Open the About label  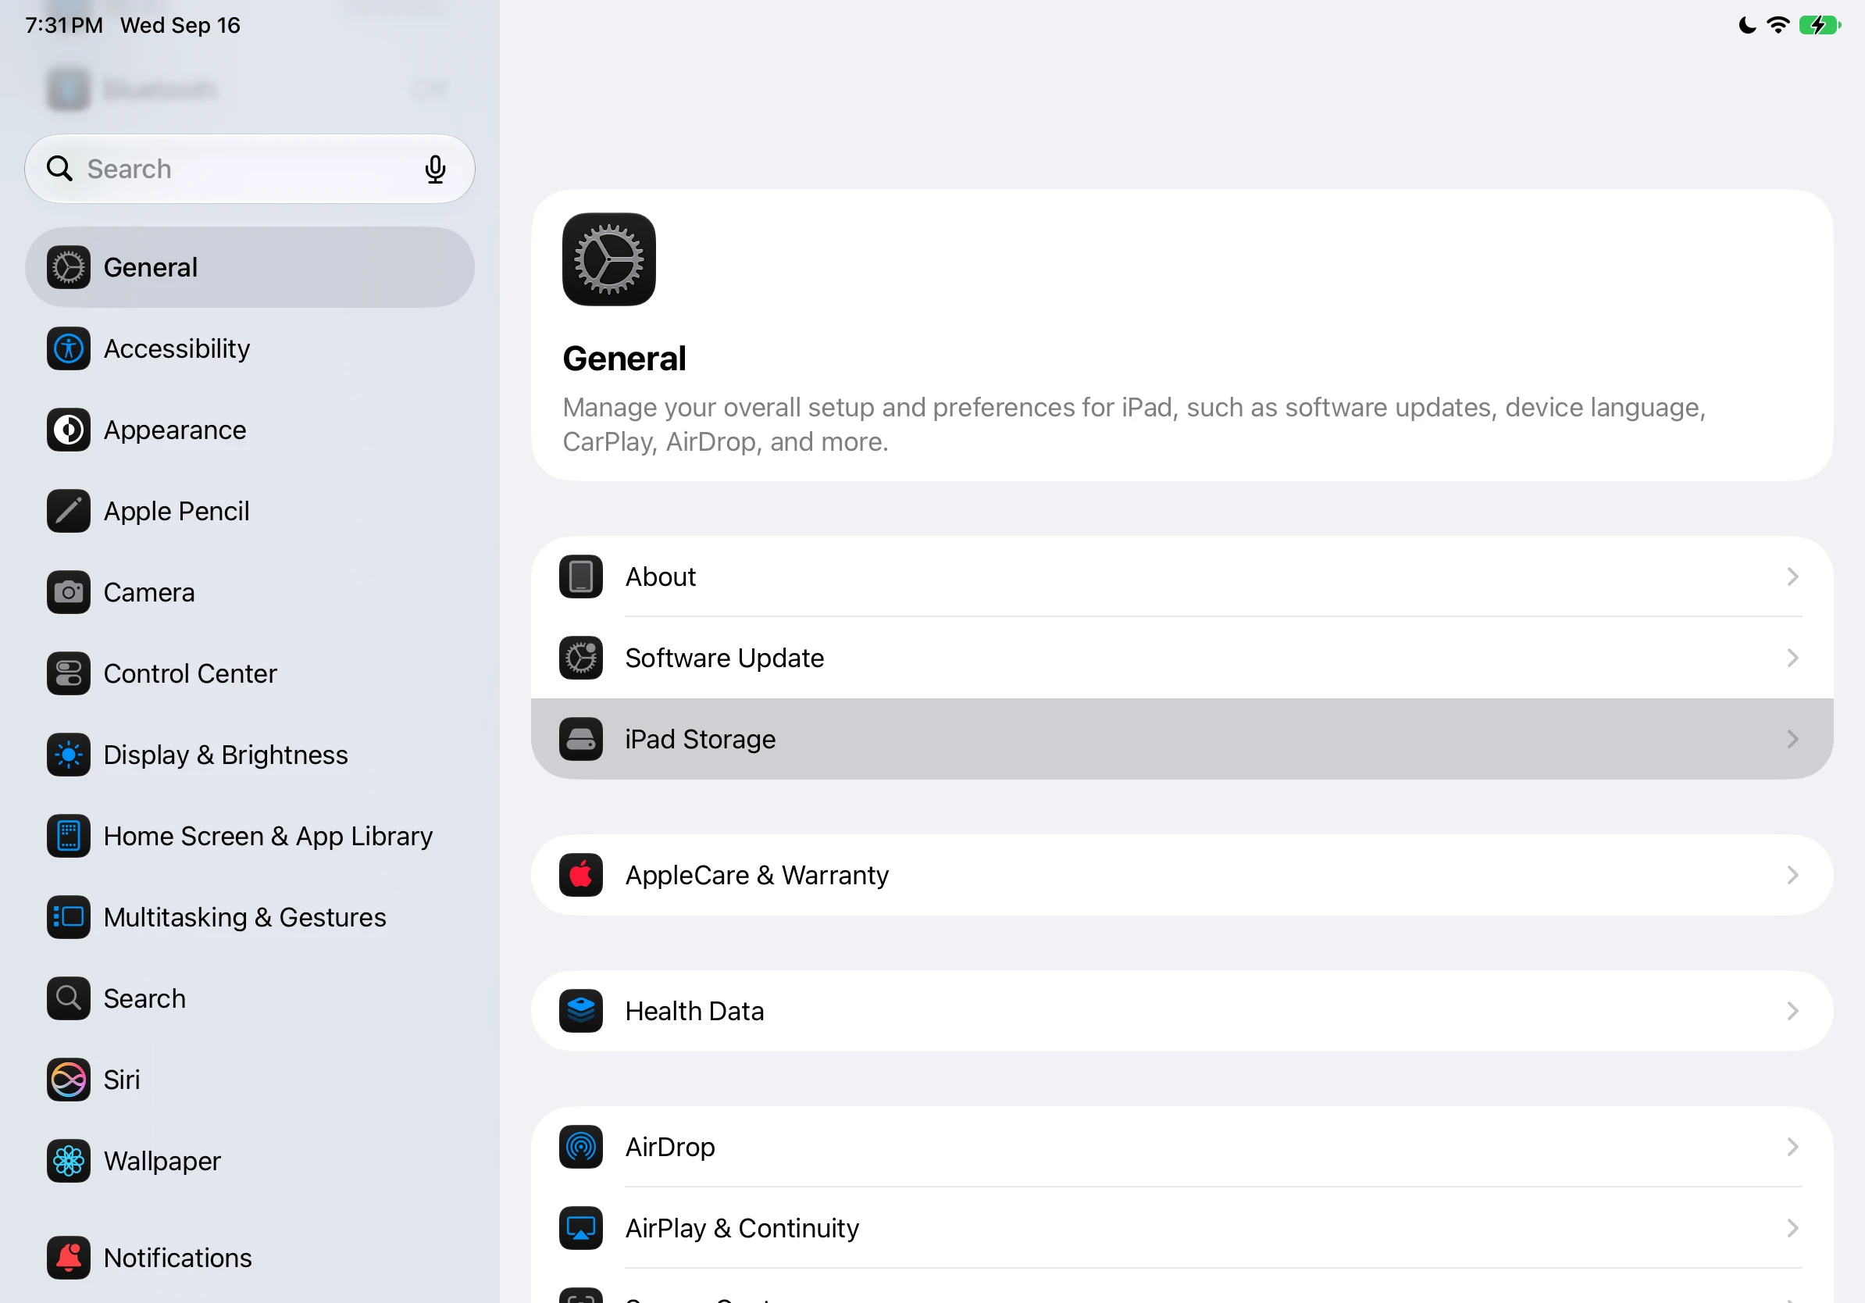(661, 577)
